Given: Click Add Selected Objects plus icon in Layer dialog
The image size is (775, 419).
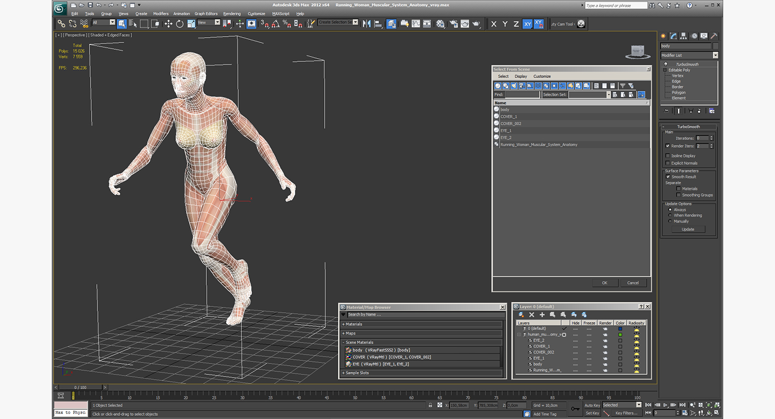Looking at the screenshot, I should tap(542, 315).
